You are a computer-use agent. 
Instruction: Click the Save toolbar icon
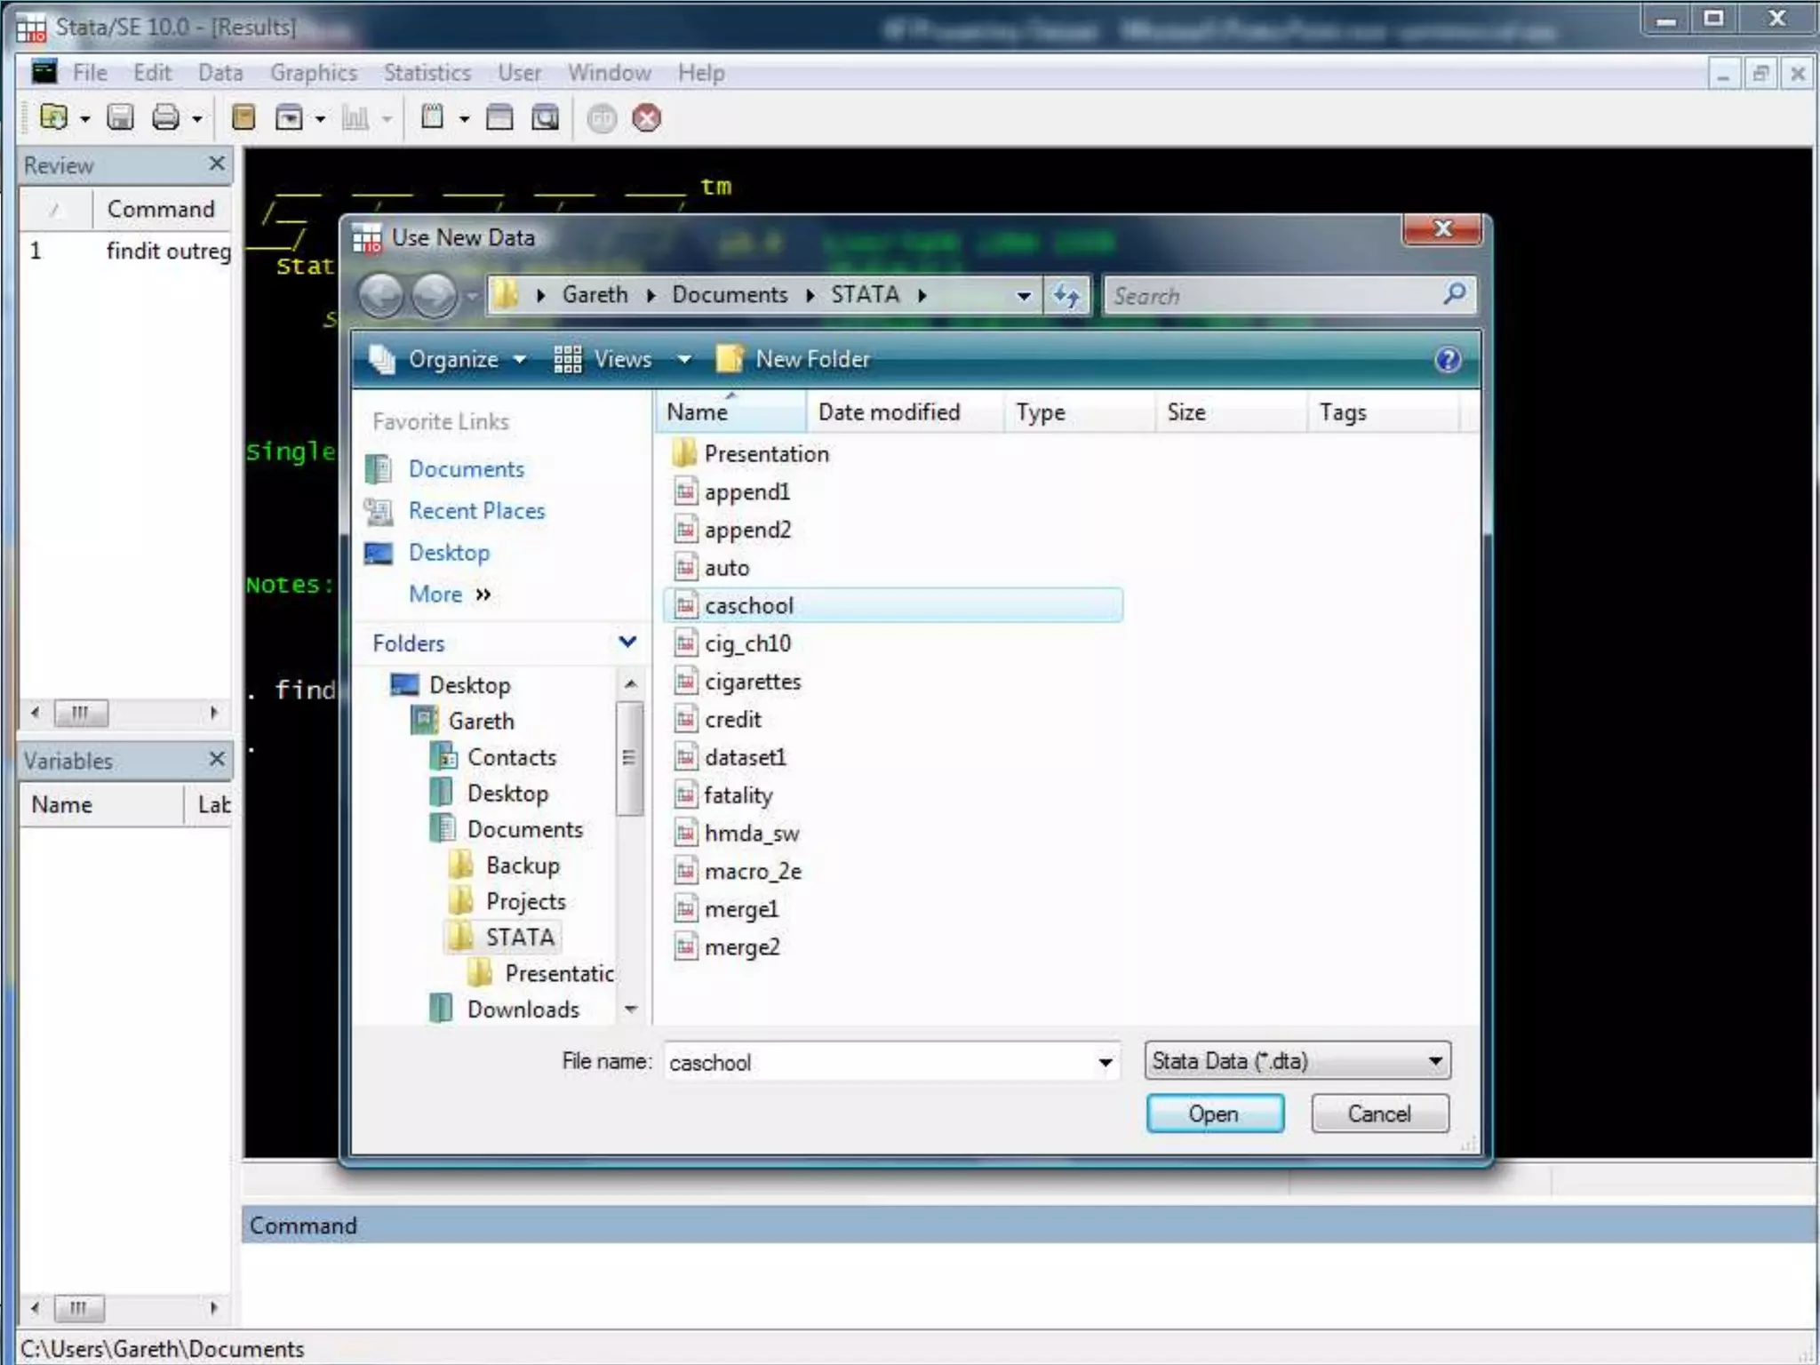coord(120,117)
